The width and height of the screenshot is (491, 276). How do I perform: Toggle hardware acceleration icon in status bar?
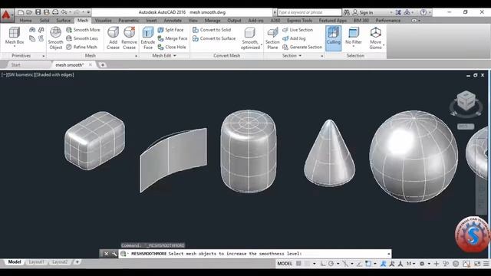point(466,264)
